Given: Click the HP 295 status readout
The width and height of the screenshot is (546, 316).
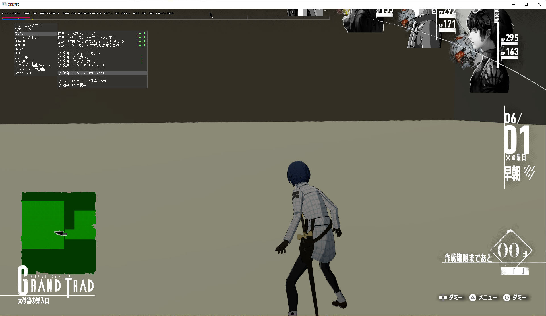Looking at the screenshot, I should (510, 38).
